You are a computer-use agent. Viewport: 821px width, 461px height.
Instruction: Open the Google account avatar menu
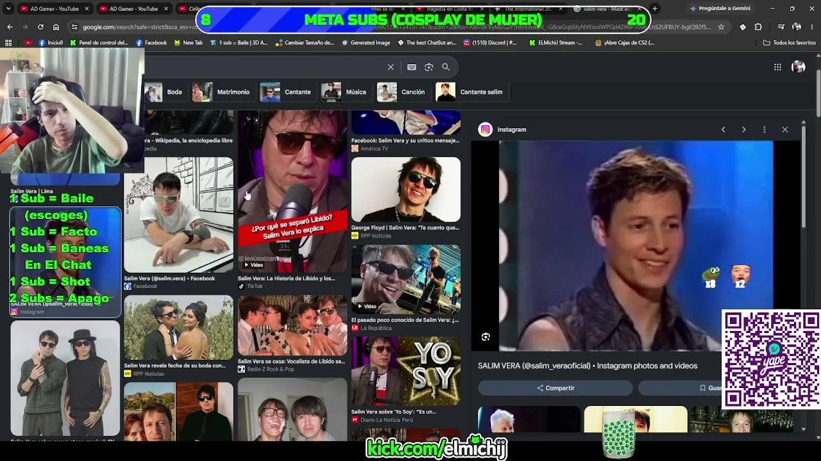point(799,67)
